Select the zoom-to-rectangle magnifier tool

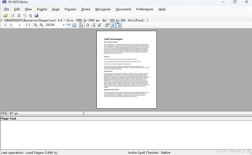tap(93, 25)
